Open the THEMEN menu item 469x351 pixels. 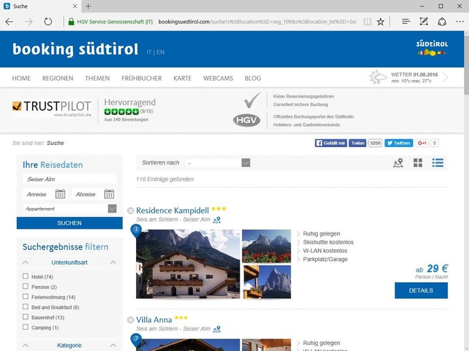(x=97, y=78)
